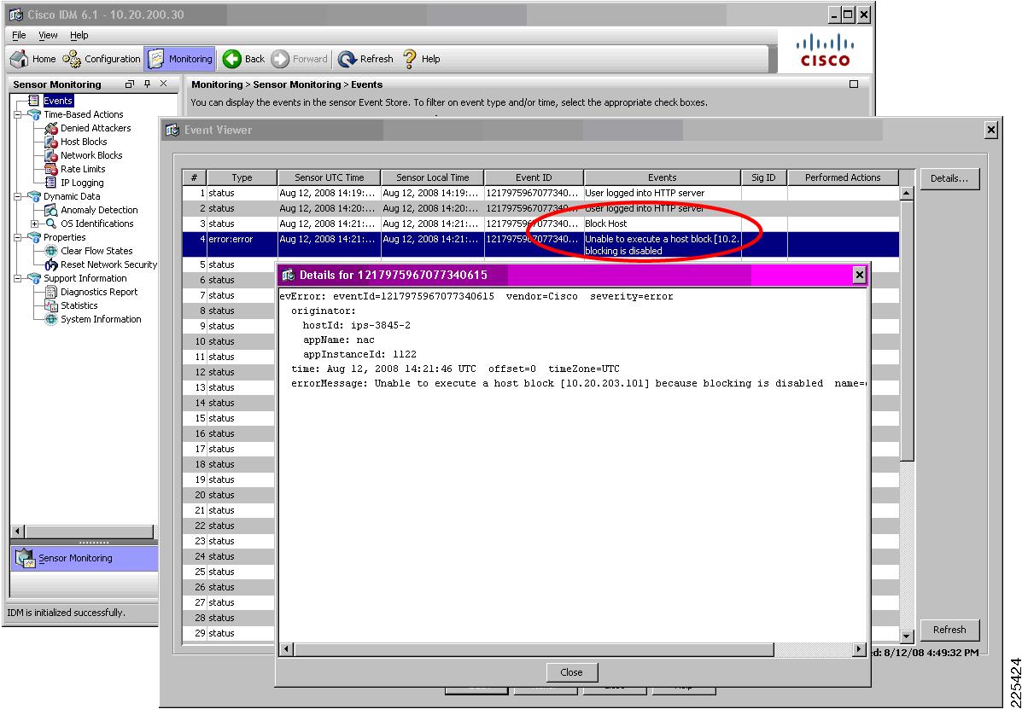Open Clear Flow States tree item
Viewport: 1022px width, 709px height.
96,251
